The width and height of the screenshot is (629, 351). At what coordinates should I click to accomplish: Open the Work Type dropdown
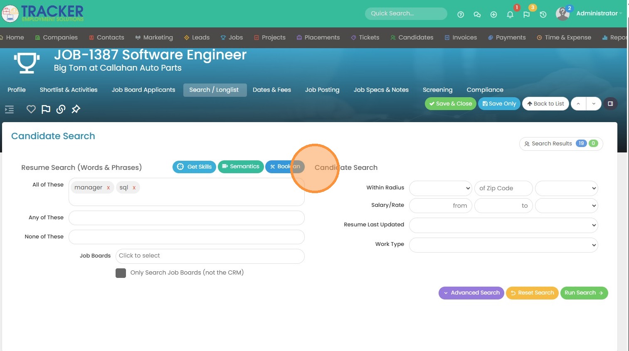[503, 245]
